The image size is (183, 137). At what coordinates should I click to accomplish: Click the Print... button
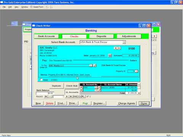click(x=73, y=104)
